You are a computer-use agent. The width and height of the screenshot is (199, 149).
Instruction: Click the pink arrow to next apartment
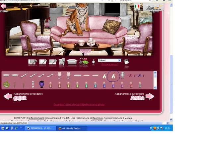coord(150,96)
